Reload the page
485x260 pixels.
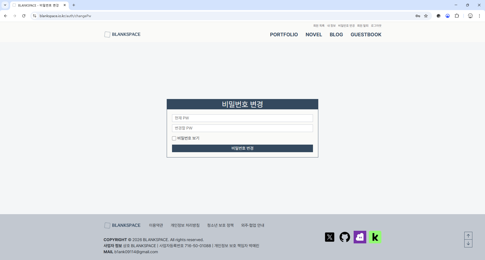click(24, 16)
